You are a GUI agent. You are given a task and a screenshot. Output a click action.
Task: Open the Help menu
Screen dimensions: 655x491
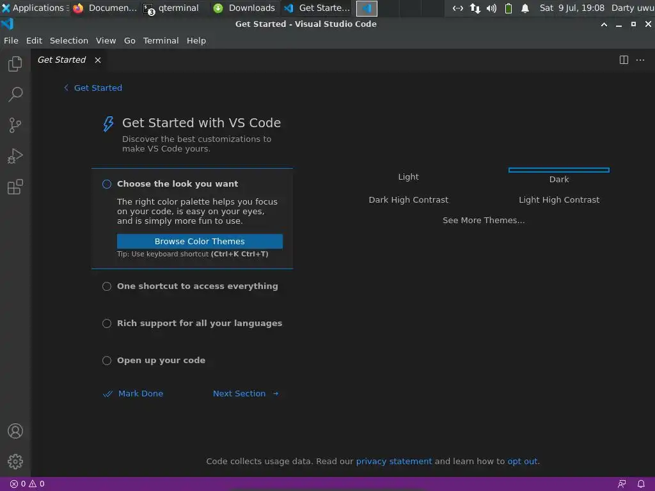[196, 40]
